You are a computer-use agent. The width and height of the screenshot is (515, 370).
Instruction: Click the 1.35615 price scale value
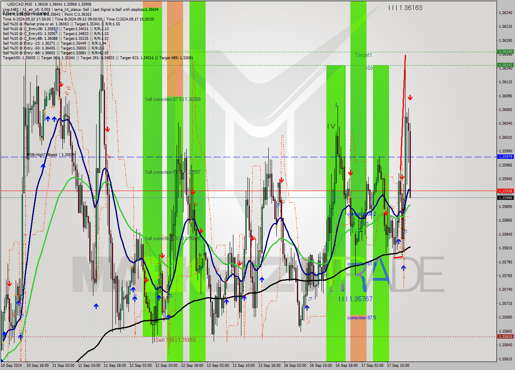click(x=505, y=359)
